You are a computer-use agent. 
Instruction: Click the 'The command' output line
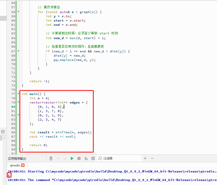point(112,180)
